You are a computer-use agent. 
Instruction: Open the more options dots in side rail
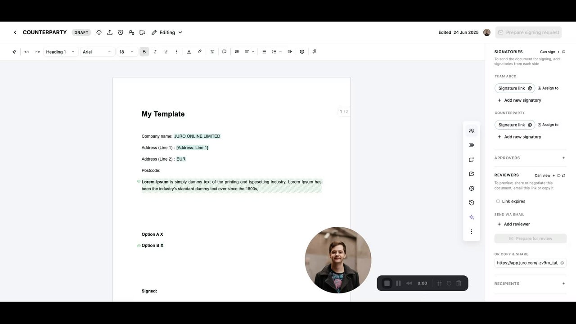point(472,232)
